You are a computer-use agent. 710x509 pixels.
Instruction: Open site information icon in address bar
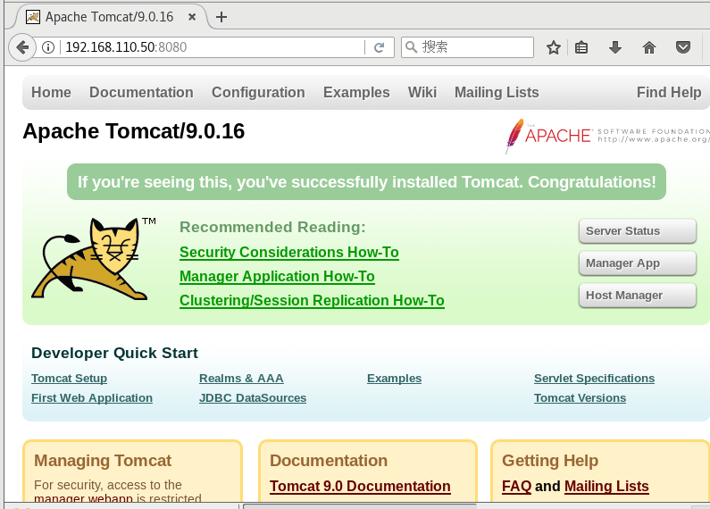(x=48, y=47)
